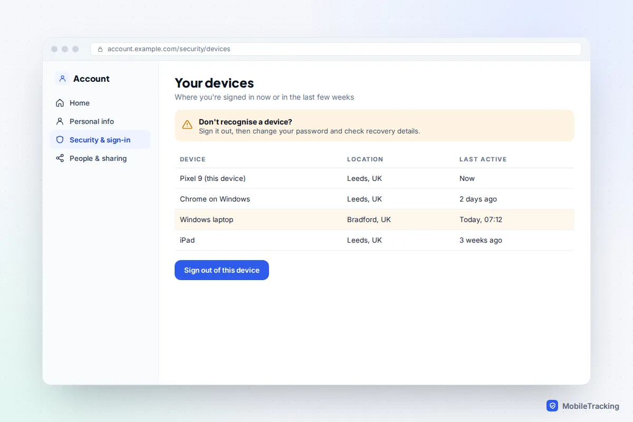Click Leeds, UK in Chrome on Windows row
Screen dimensions: 633x422
tap(365, 199)
